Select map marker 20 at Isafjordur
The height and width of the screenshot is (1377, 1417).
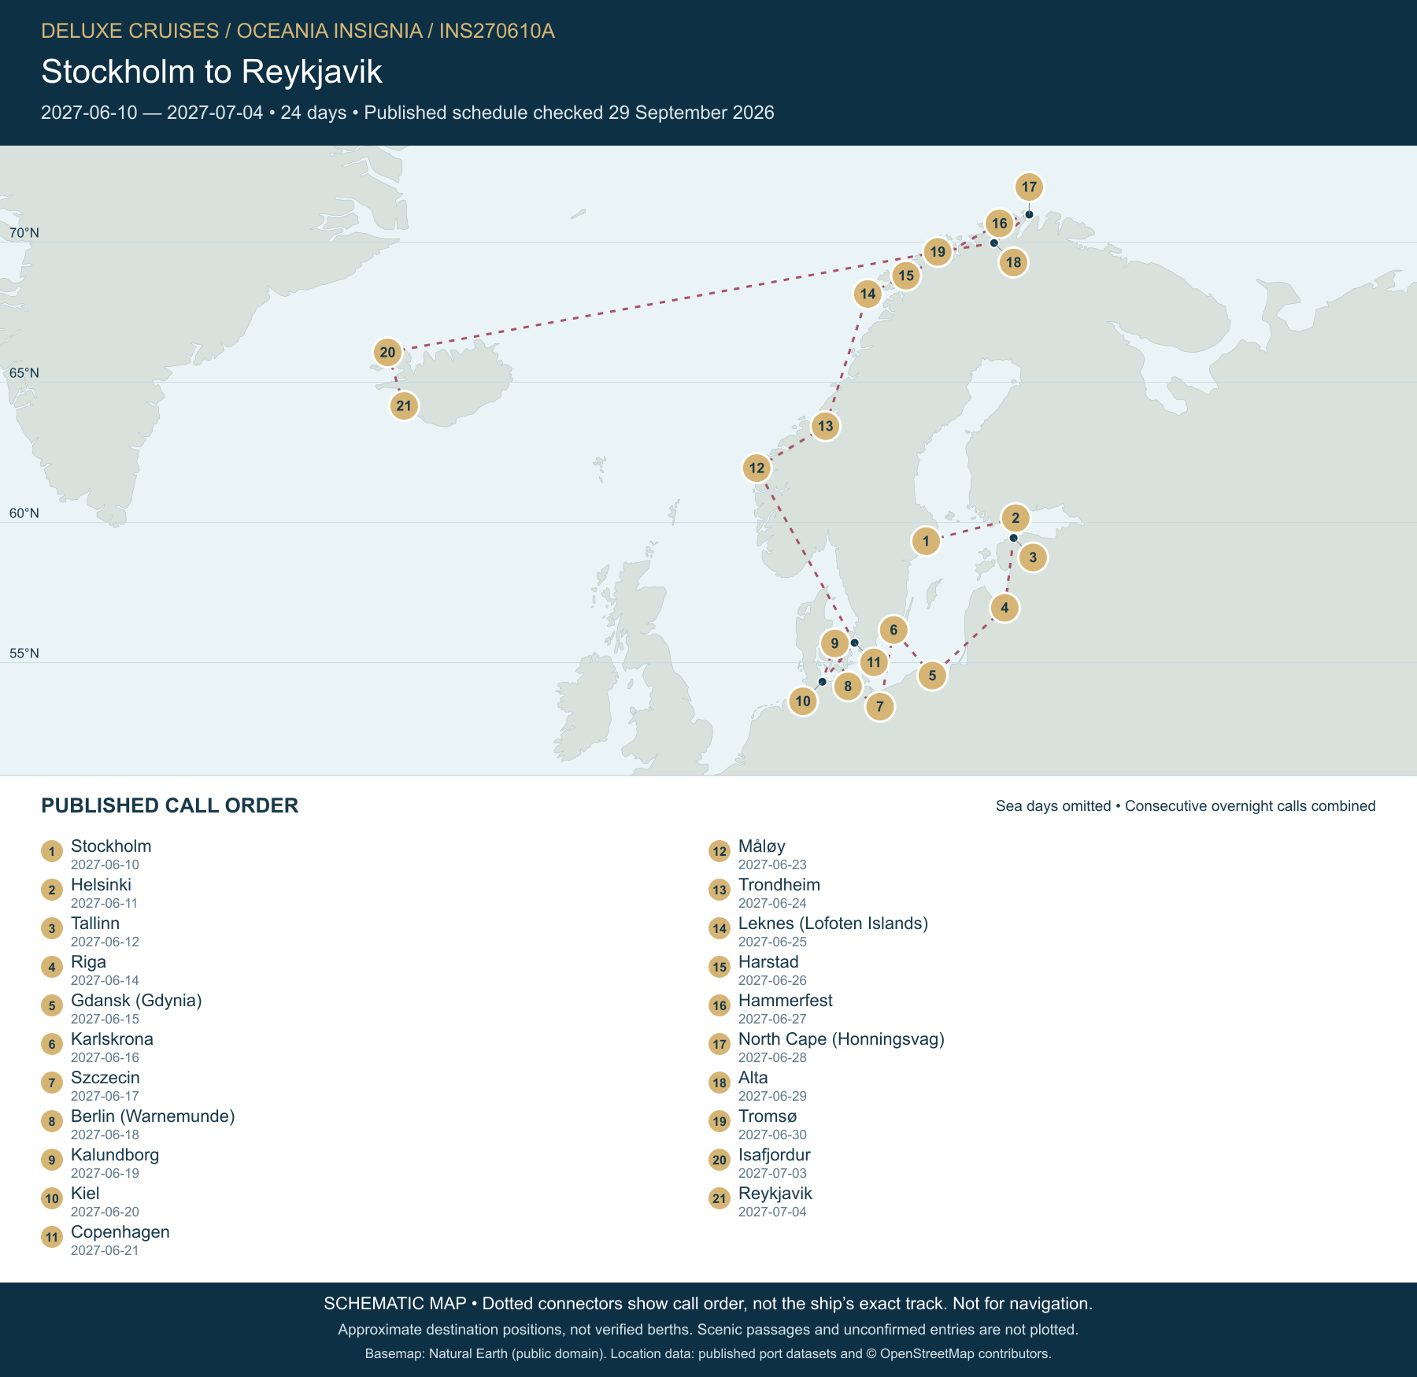click(387, 352)
